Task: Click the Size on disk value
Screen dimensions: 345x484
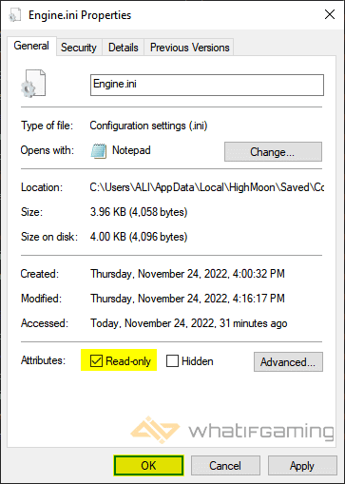Action: 139,237
